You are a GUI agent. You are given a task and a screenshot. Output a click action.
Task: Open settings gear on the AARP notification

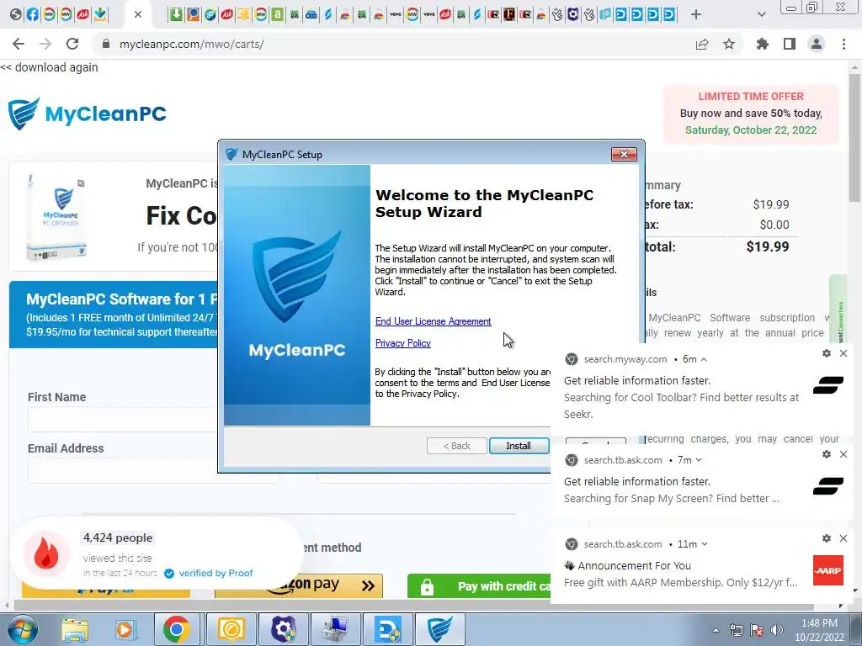click(x=827, y=538)
